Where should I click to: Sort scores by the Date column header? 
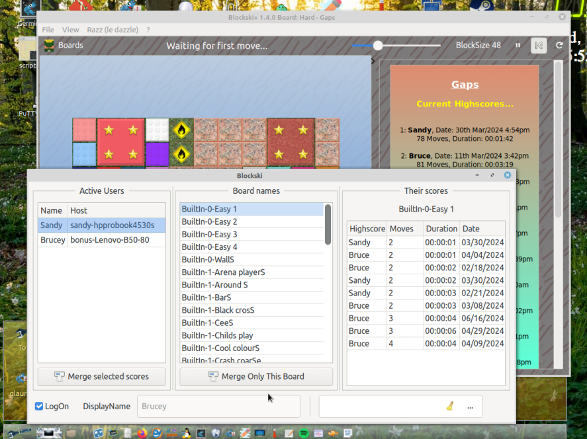471,229
